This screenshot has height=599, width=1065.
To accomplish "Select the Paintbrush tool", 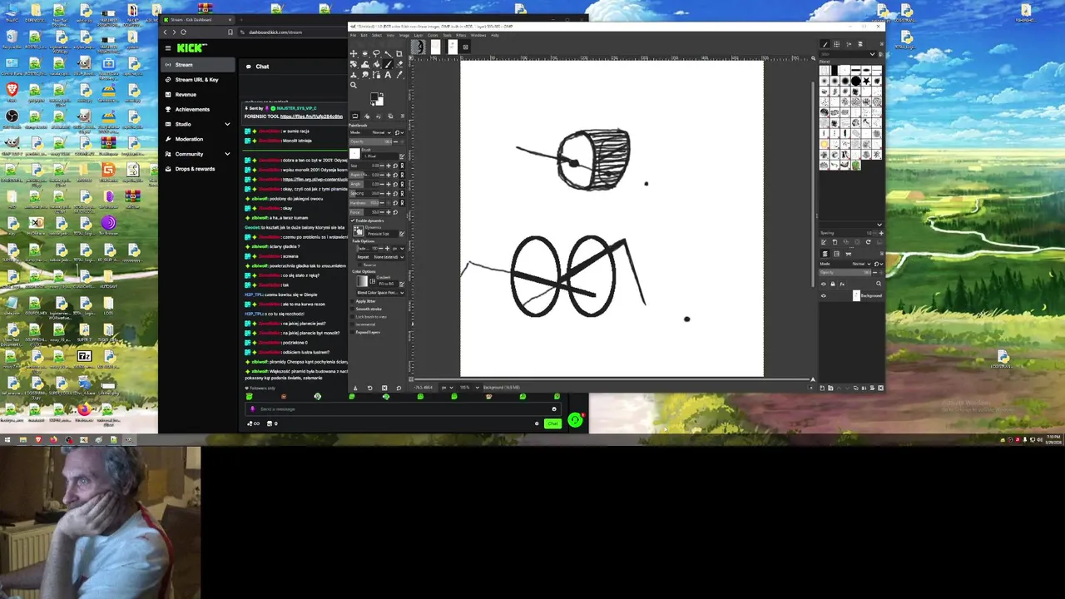I will pyautogui.click(x=388, y=64).
